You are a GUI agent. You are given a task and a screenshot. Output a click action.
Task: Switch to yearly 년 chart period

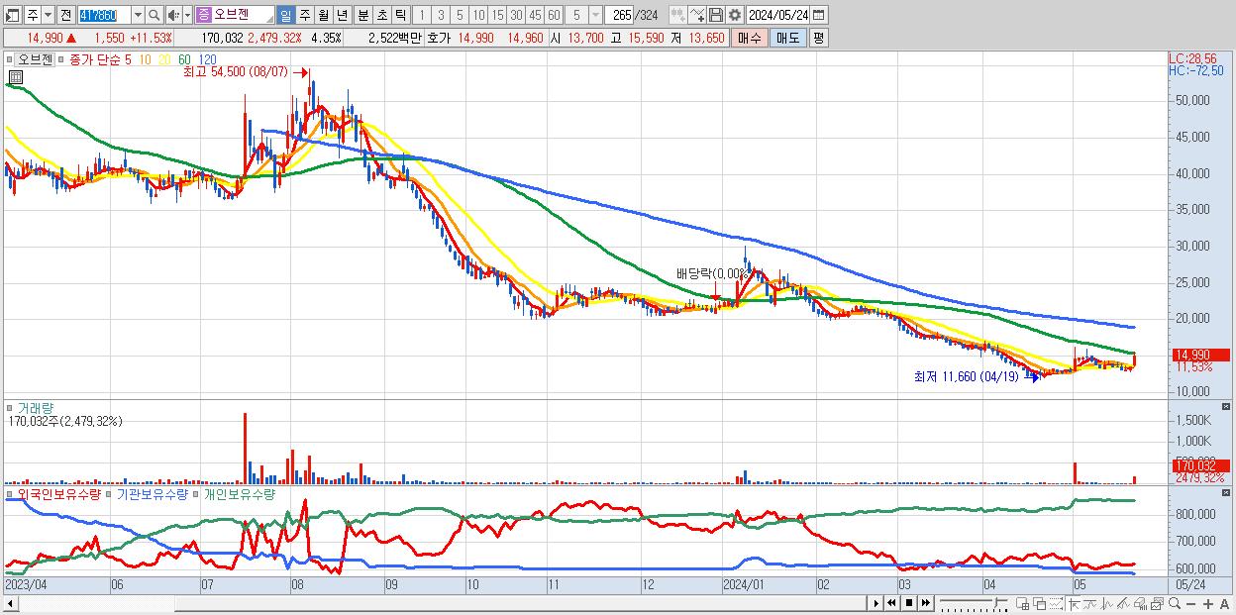pos(343,15)
